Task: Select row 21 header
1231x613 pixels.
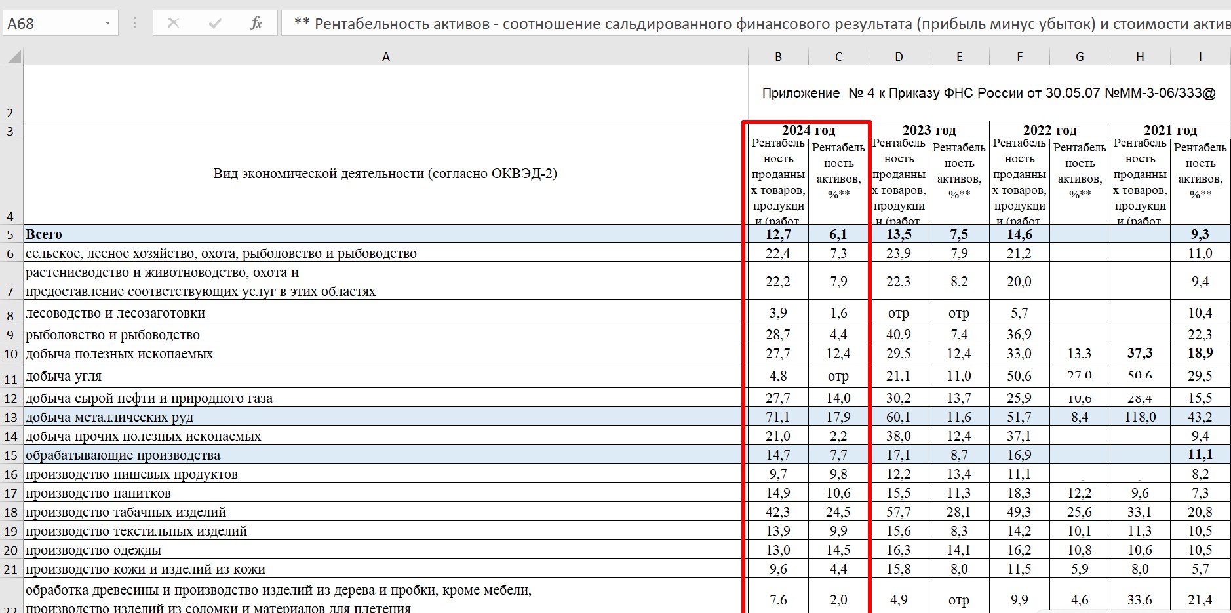Action: (x=11, y=569)
